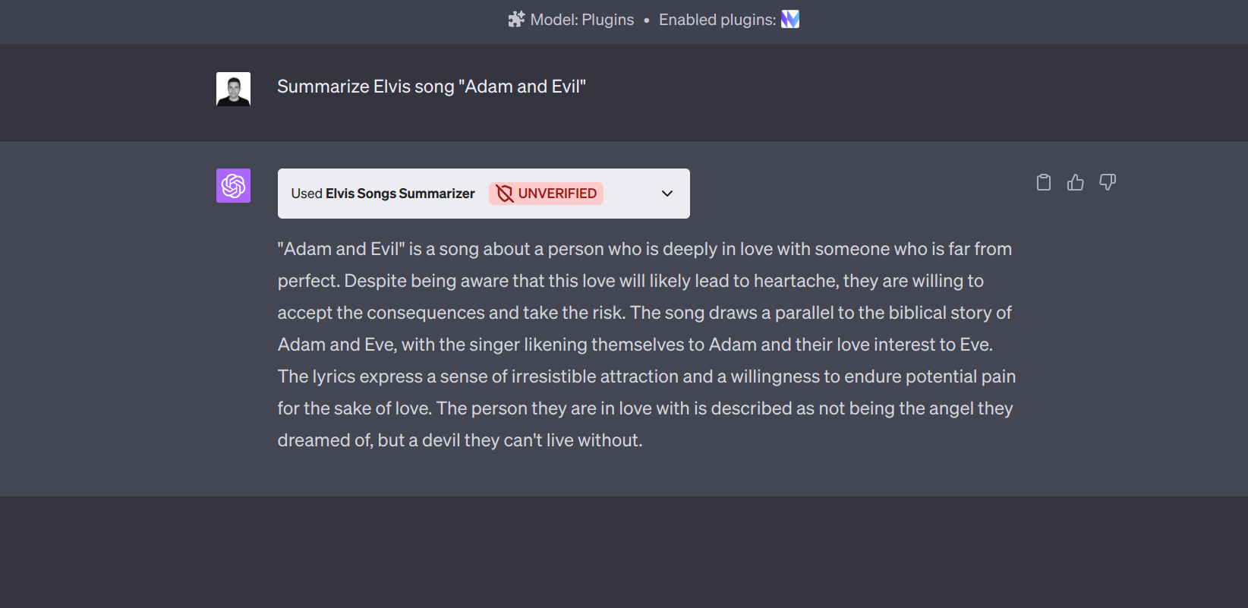Collapse the Used Elvis Songs Summarizer panel chevron
Screen dimensions: 1248x608
tap(667, 194)
